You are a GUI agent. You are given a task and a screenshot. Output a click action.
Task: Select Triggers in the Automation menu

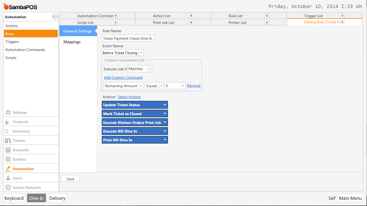(12, 42)
